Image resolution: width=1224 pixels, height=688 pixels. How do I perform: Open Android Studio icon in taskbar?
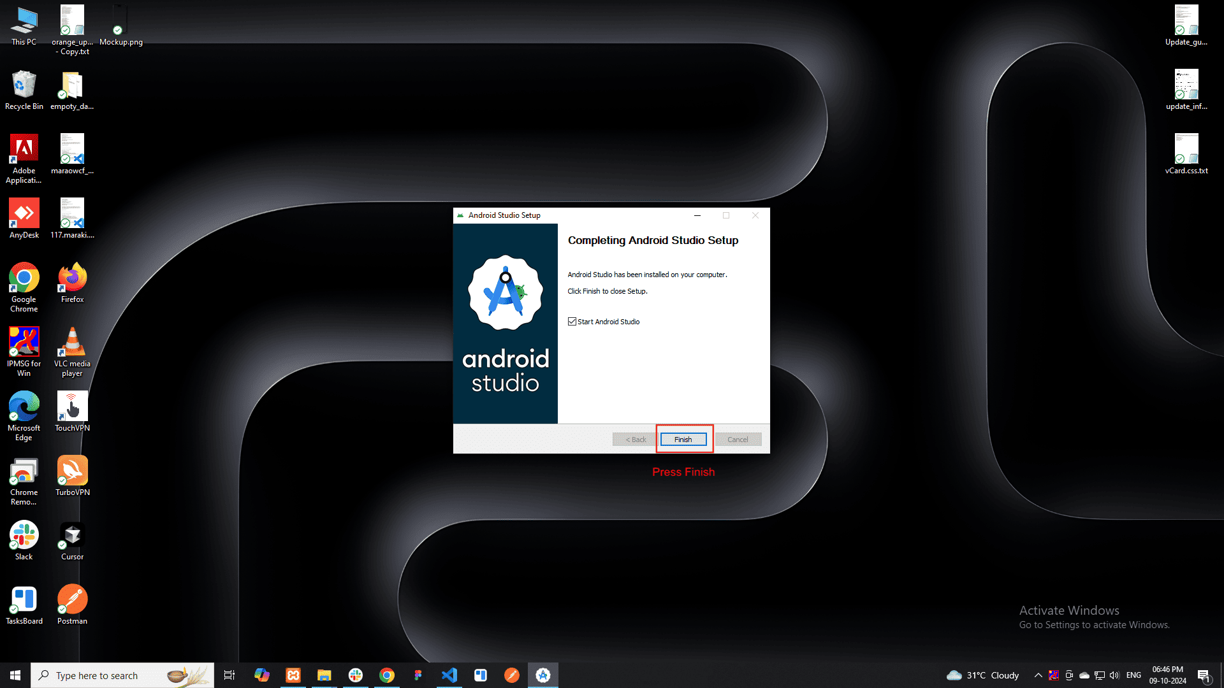coord(543,675)
